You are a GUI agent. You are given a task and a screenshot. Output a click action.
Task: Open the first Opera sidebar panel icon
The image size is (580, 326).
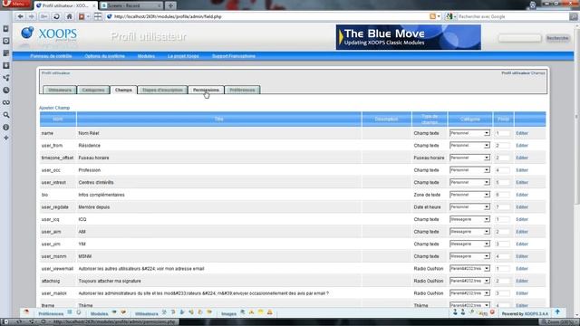(6, 28)
